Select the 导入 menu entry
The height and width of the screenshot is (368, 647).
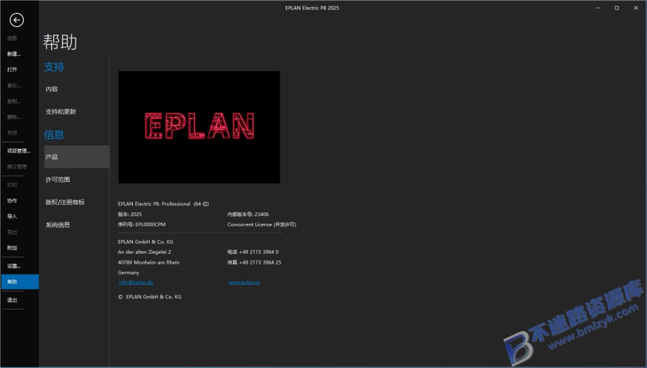pyautogui.click(x=12, y=217)
